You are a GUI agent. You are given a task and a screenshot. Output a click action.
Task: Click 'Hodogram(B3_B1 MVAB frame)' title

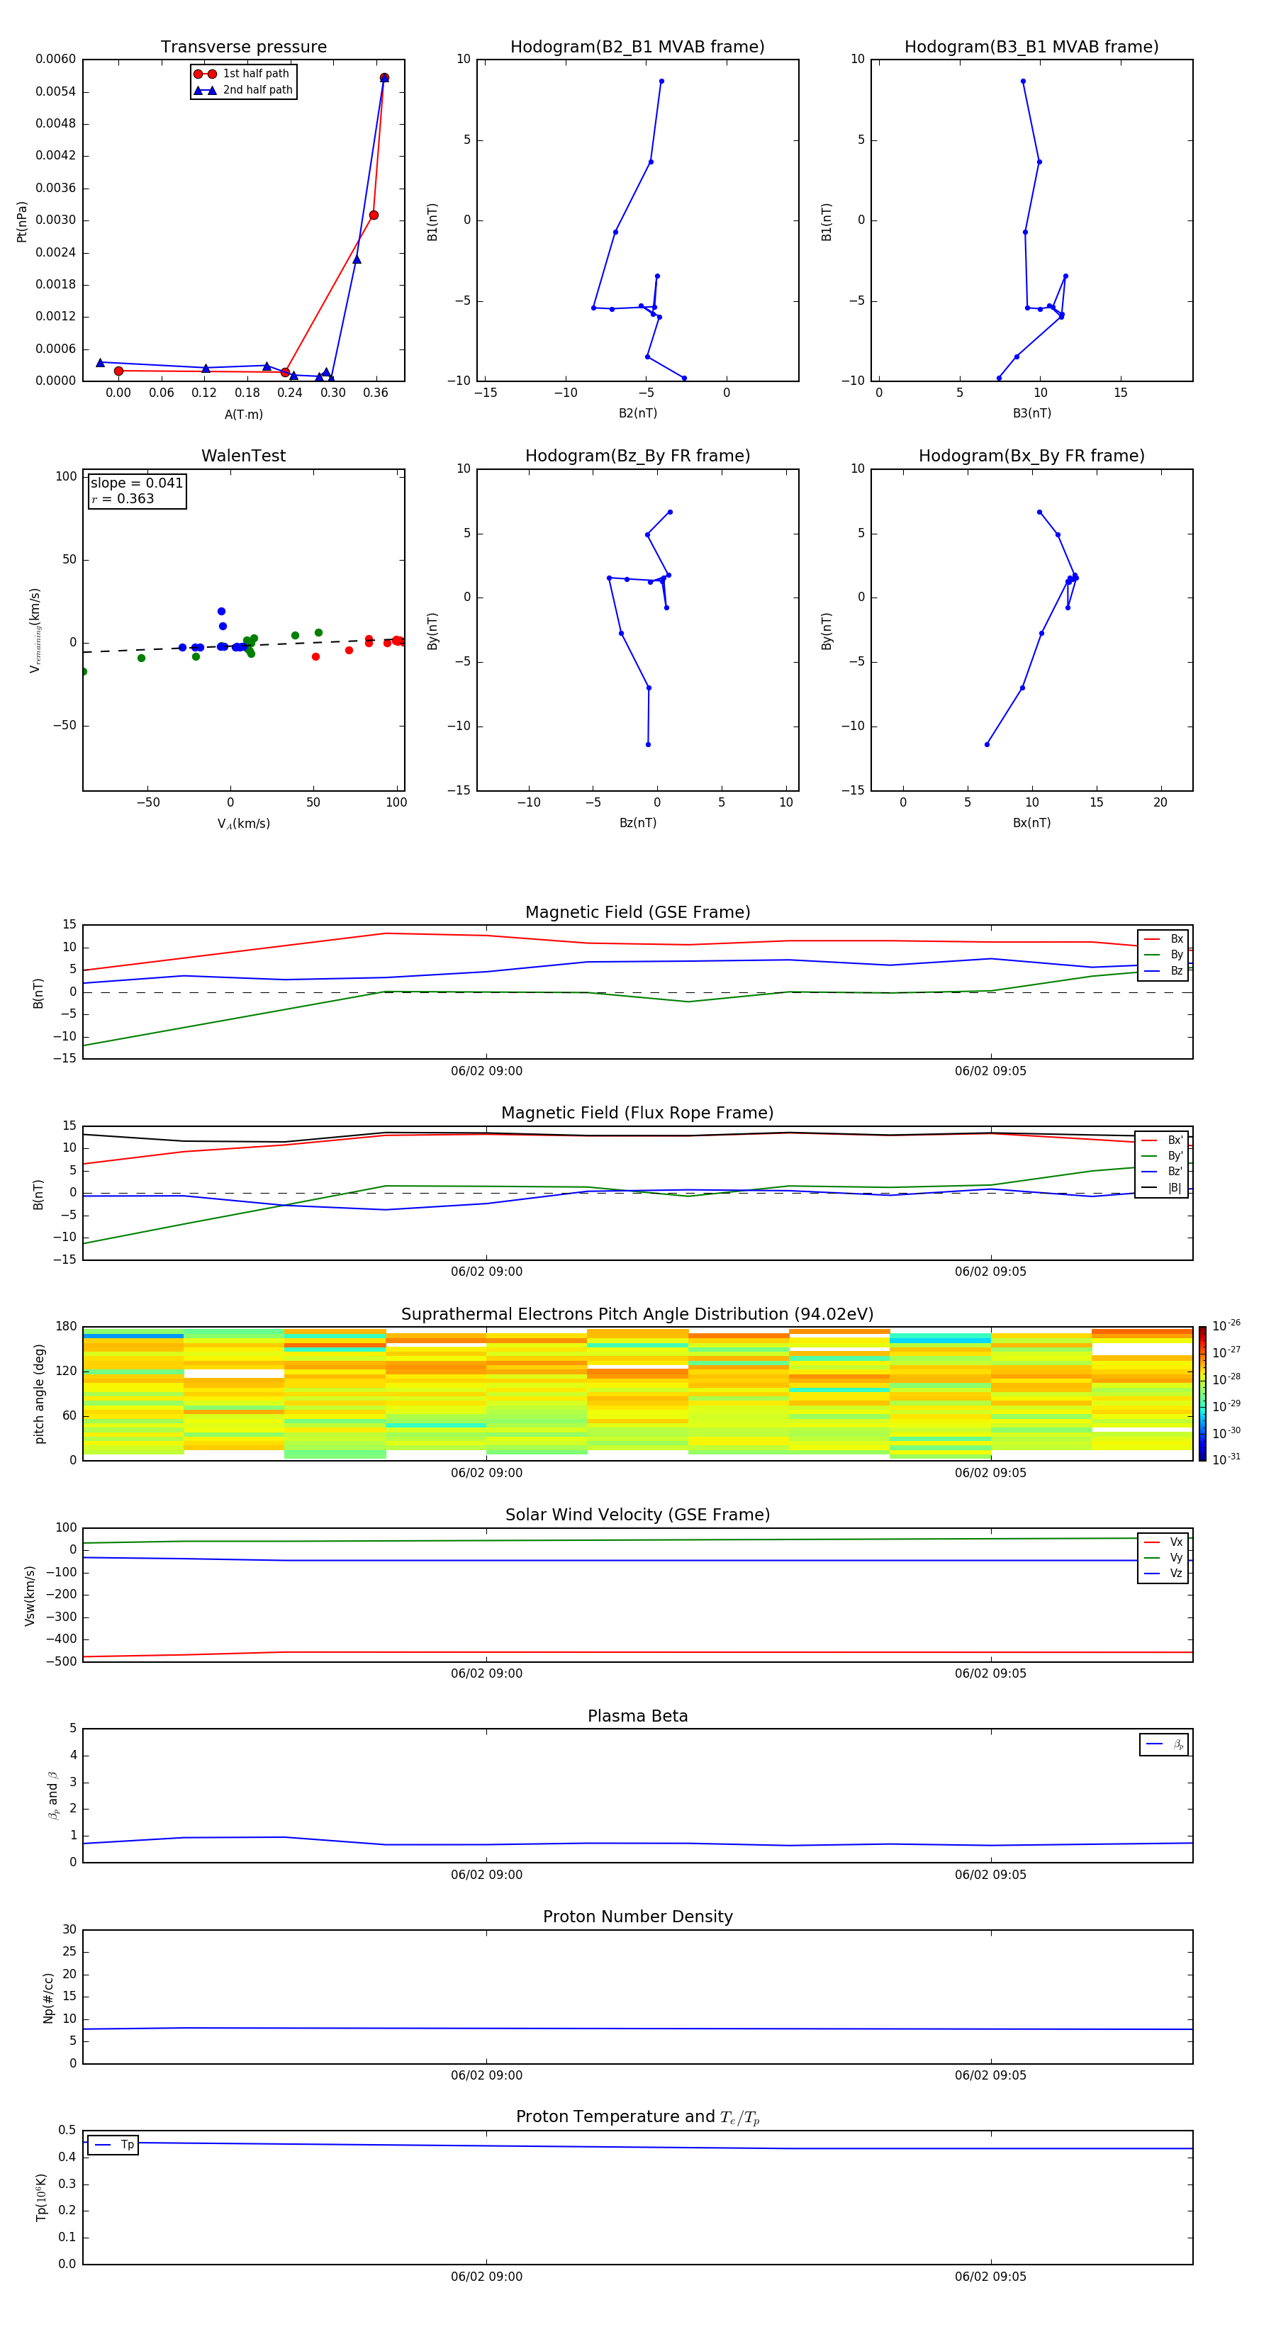1031,46
